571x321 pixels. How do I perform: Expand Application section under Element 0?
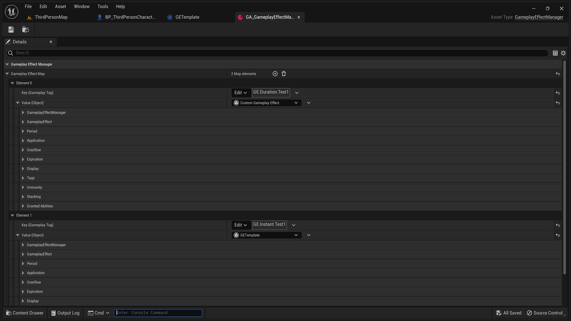(x=23, y=140)
